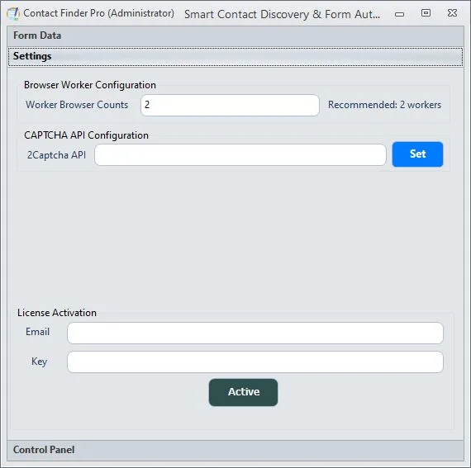471x468 pixels.
Task: Click the 'Browser Worker Configuration' heading
Action: (90, 85)
